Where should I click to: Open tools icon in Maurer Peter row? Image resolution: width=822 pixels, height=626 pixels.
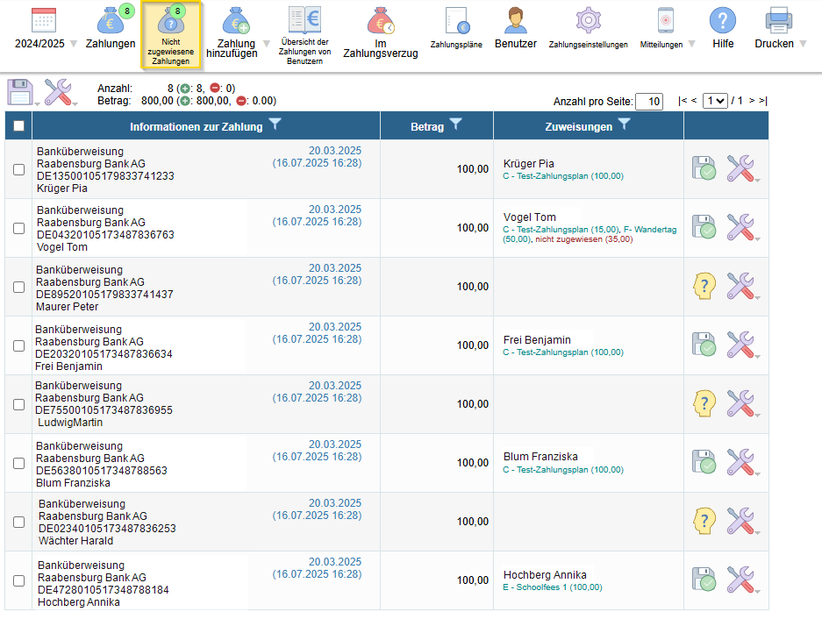(740, 286)
